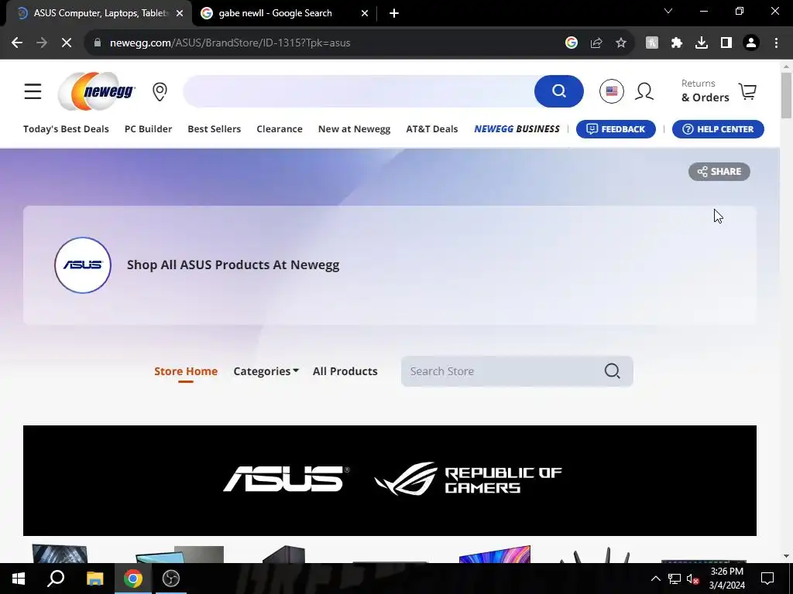Open a new browser tab
This screenshot has width=793, height=594.
394,13
